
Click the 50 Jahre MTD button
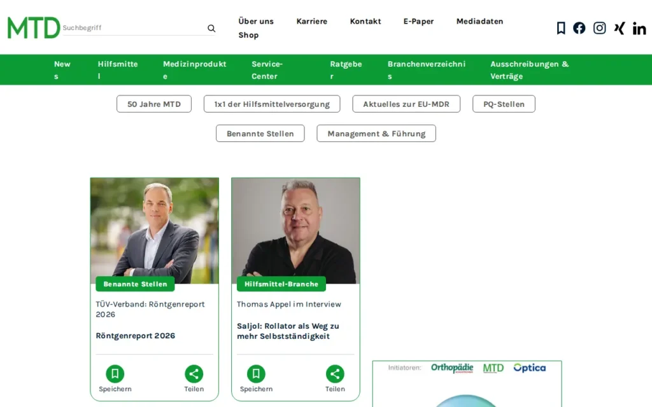[x=154, y=104]
